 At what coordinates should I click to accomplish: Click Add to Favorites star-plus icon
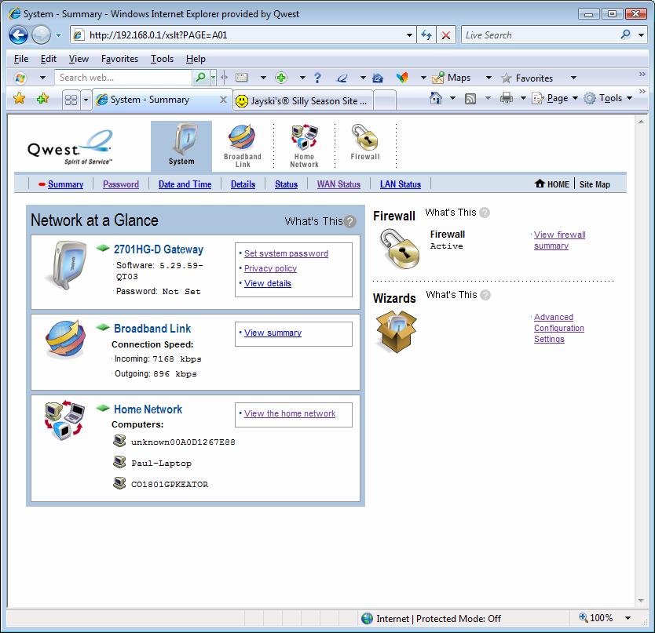tap(42, 99)
